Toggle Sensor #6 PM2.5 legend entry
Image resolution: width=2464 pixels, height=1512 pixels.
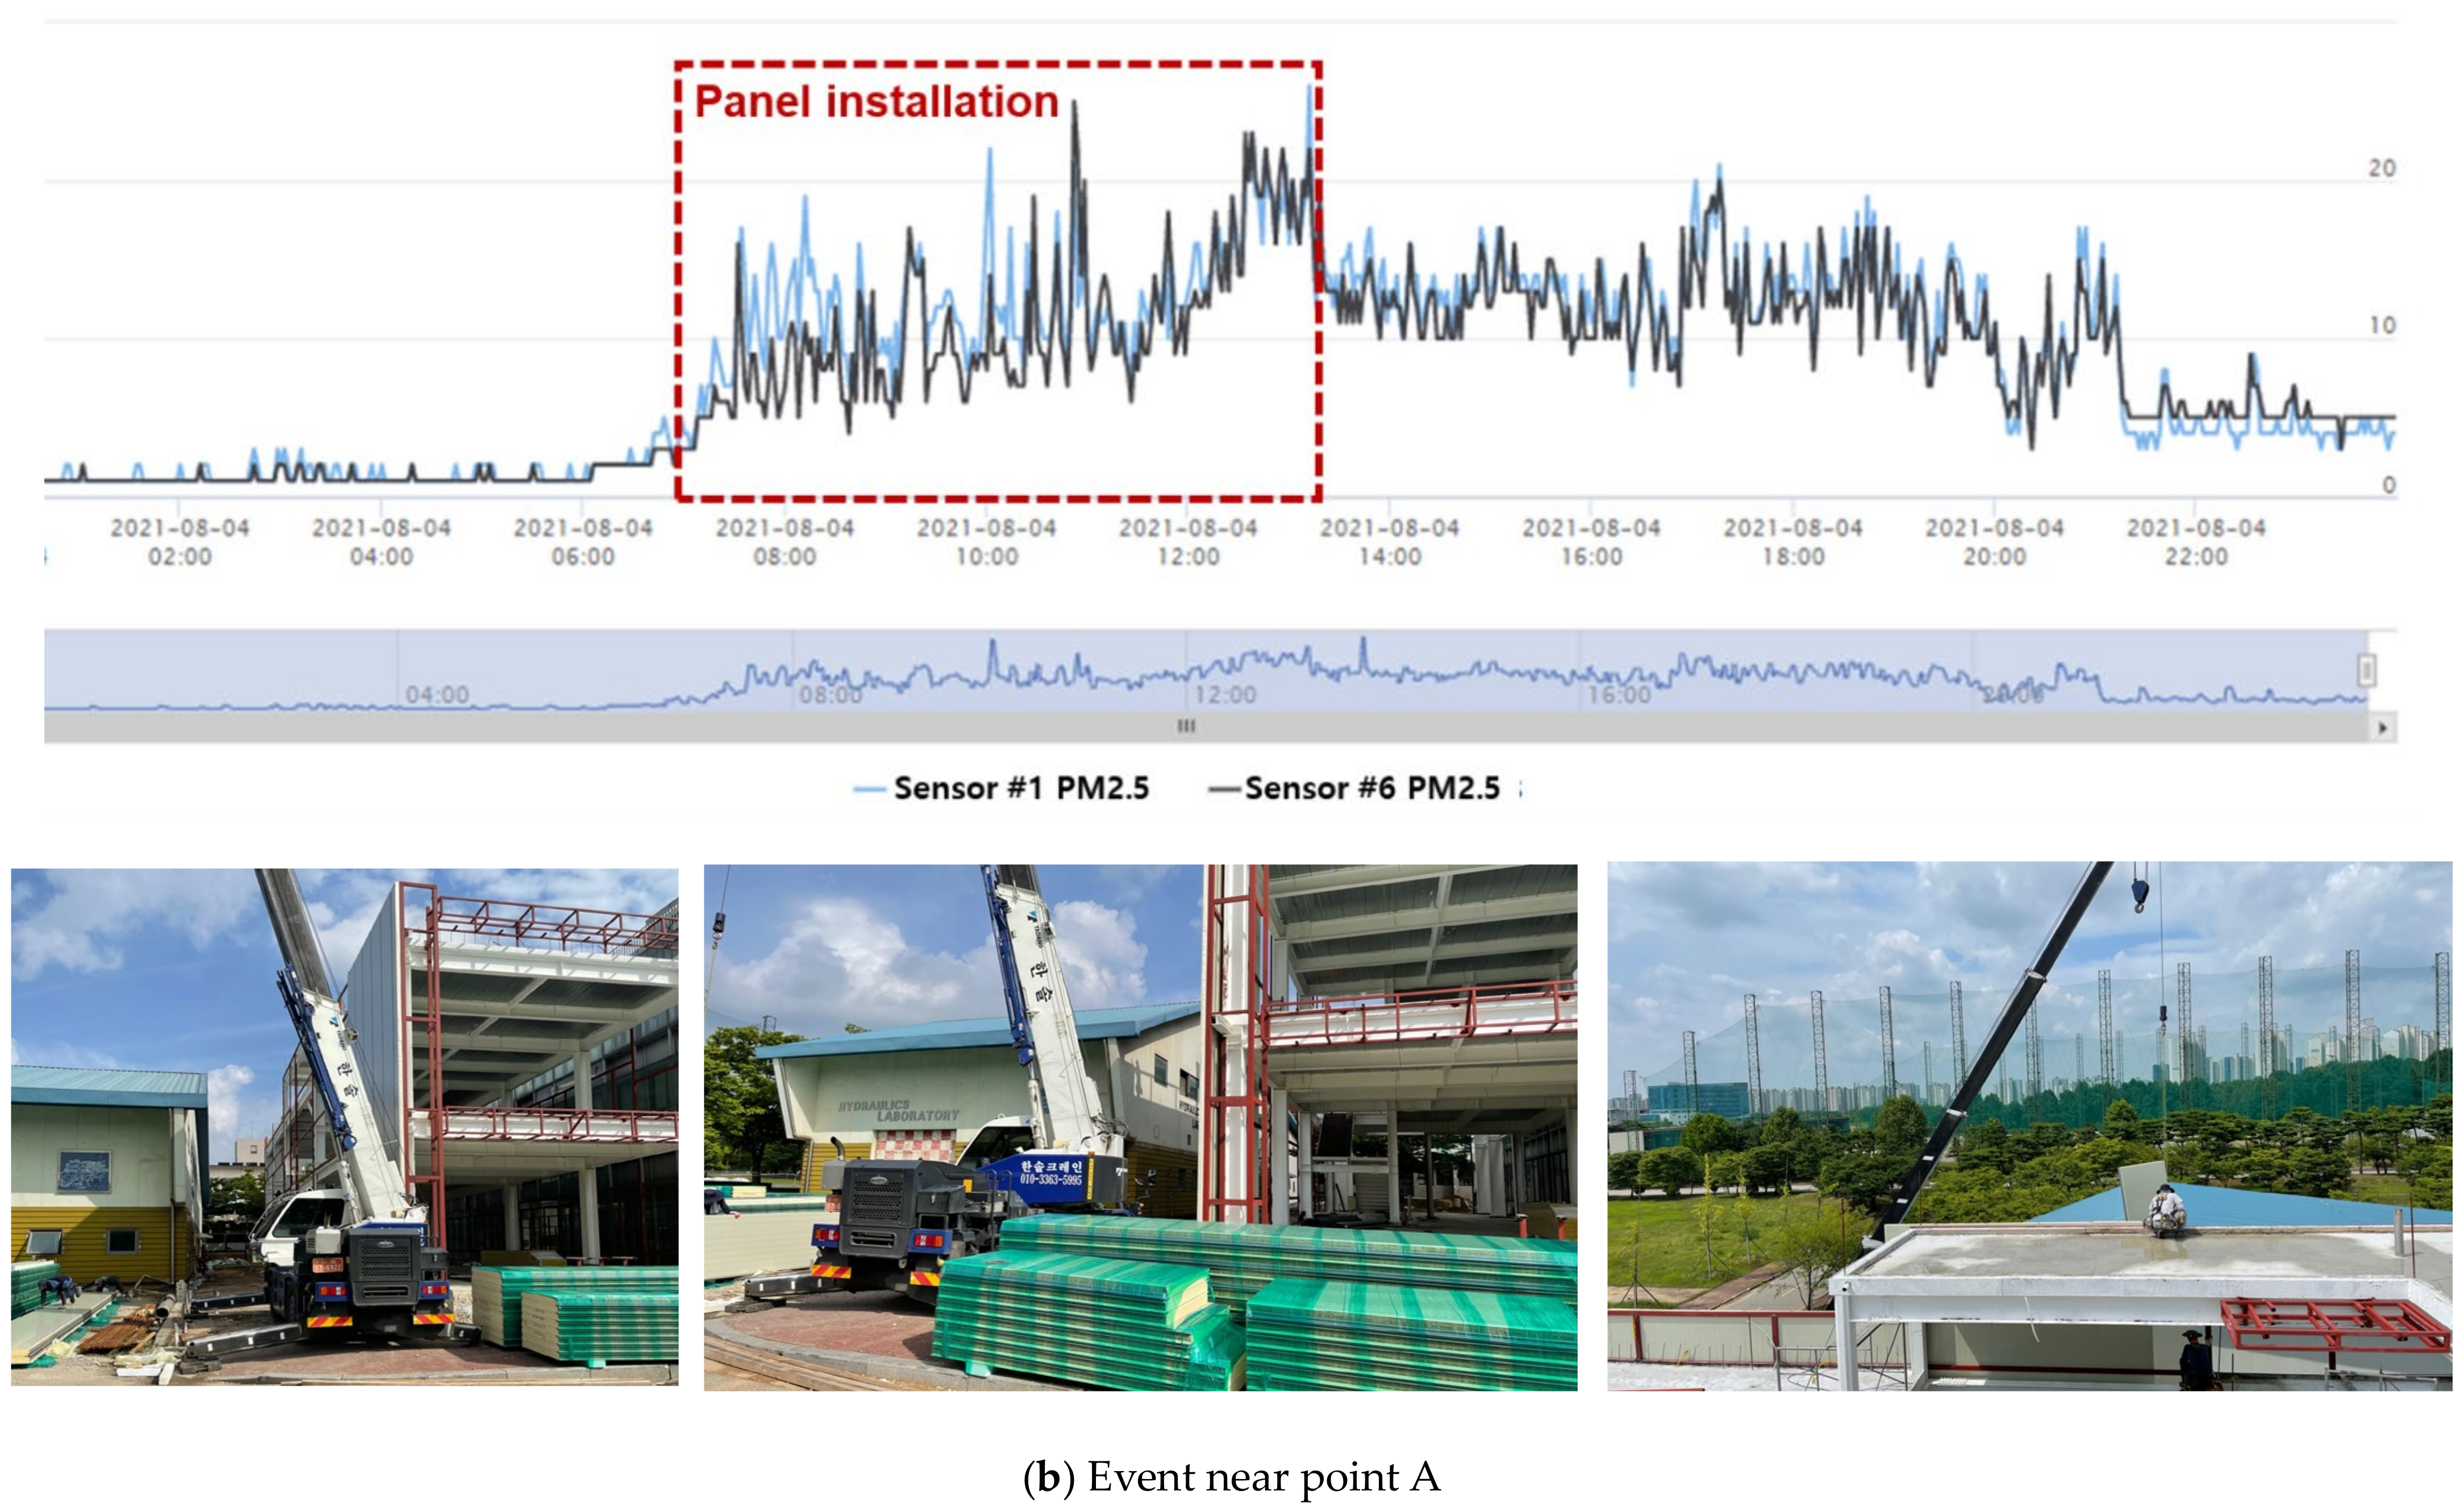[1371, 788]
